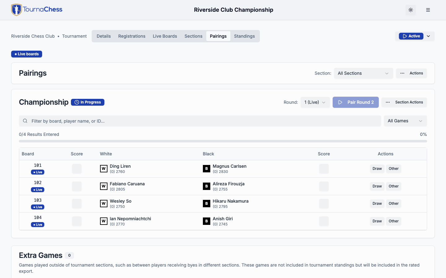Click Magnus Carlsen's black score box
Screen dimensions: 446x278
(x=324, y=169)
